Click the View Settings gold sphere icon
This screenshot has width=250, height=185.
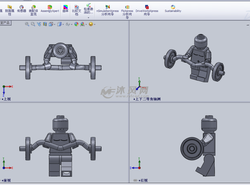coord(91,24)
